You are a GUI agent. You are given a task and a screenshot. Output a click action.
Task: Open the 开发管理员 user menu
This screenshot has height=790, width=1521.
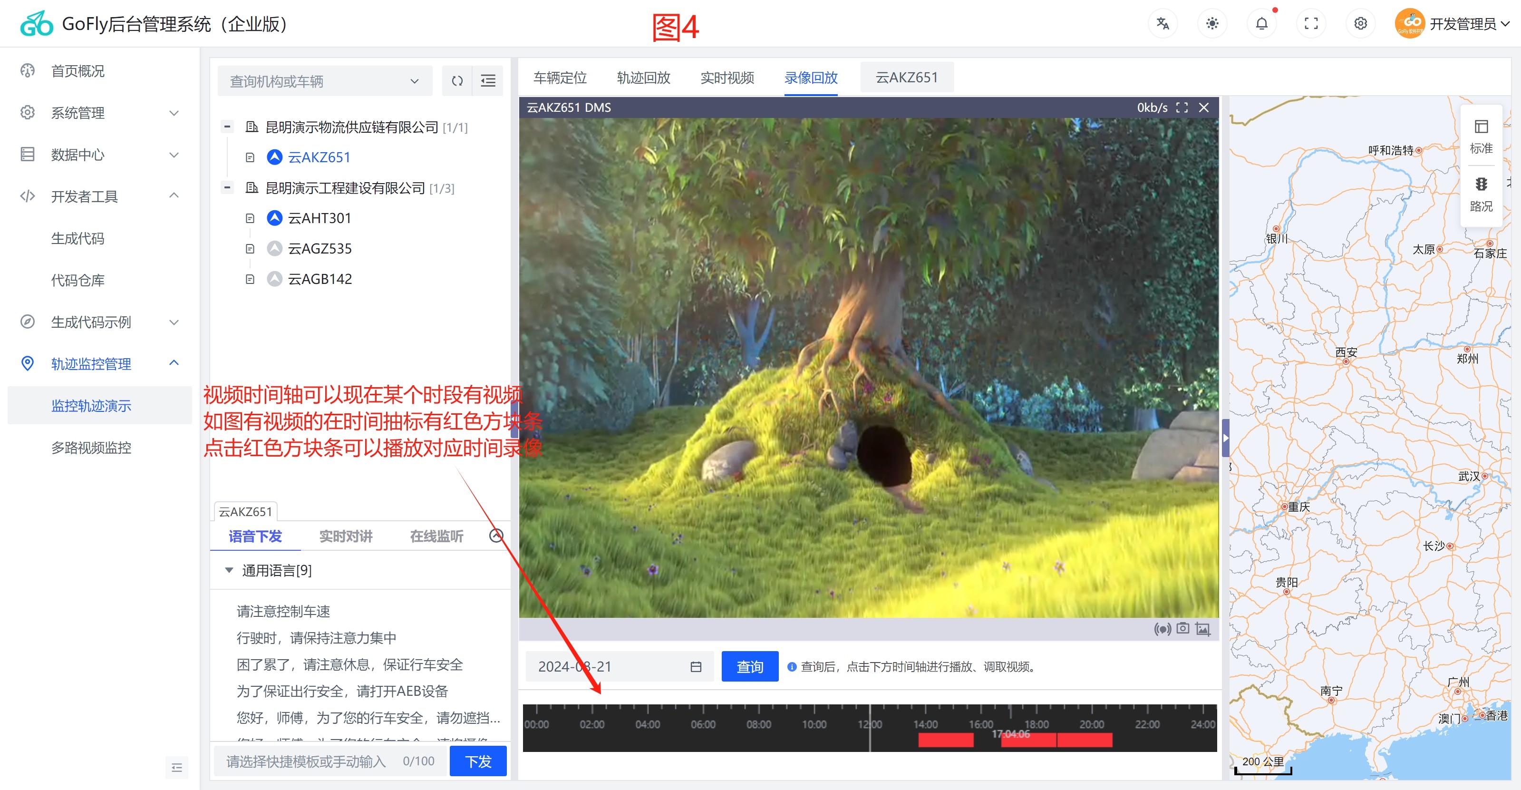pos(1453,24)
